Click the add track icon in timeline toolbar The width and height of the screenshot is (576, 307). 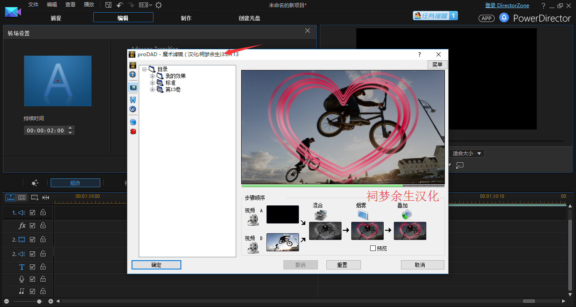pyautogui.click(x=35, y=197)
